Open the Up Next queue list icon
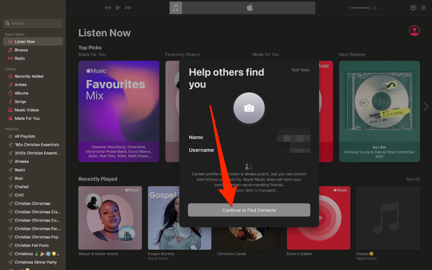The image size is (432, 270). (x=423, y=8)
